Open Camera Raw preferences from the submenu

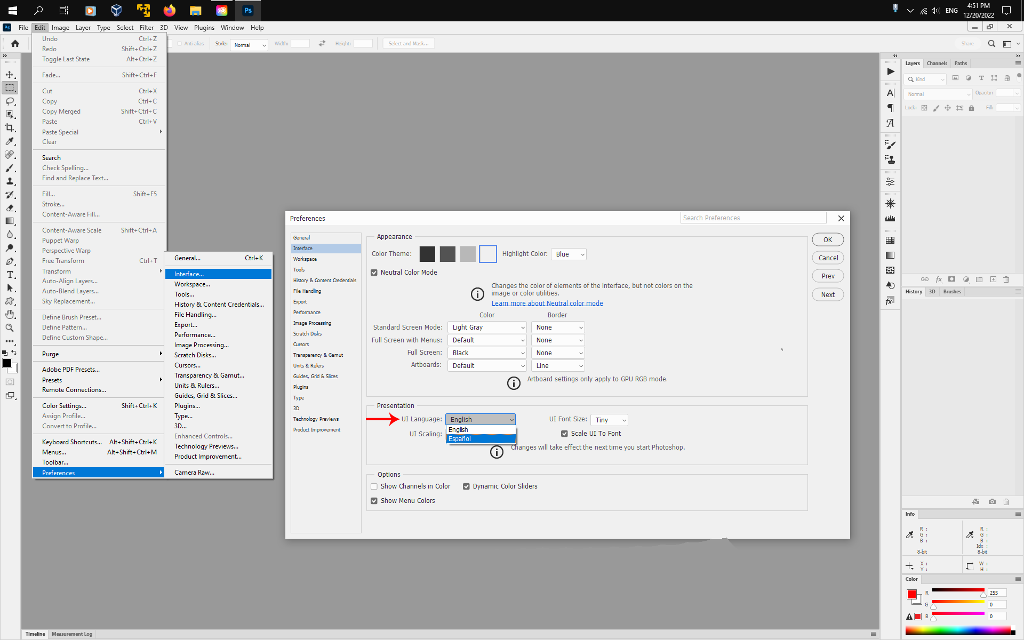(195, 472)
